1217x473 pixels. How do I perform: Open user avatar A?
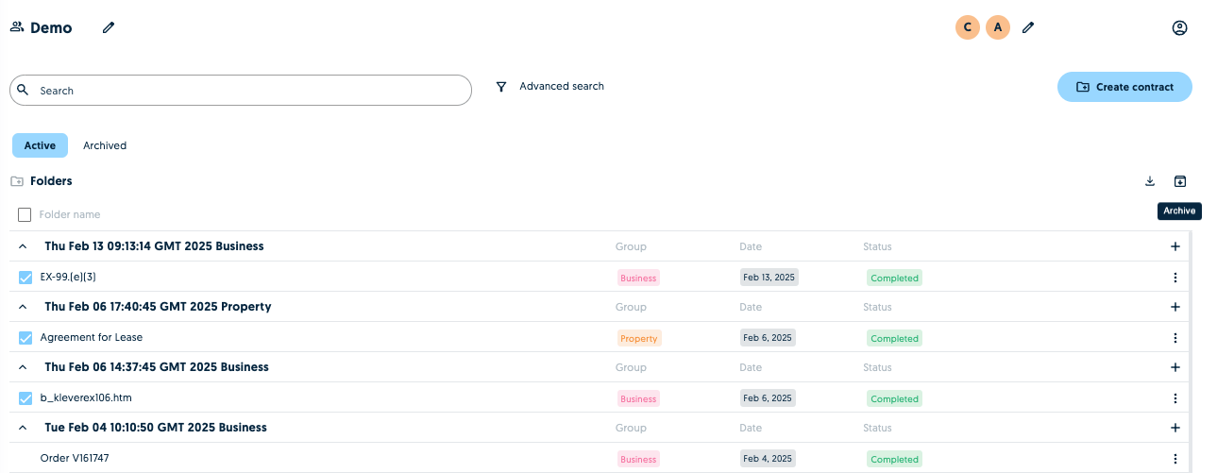pos(998,27)
